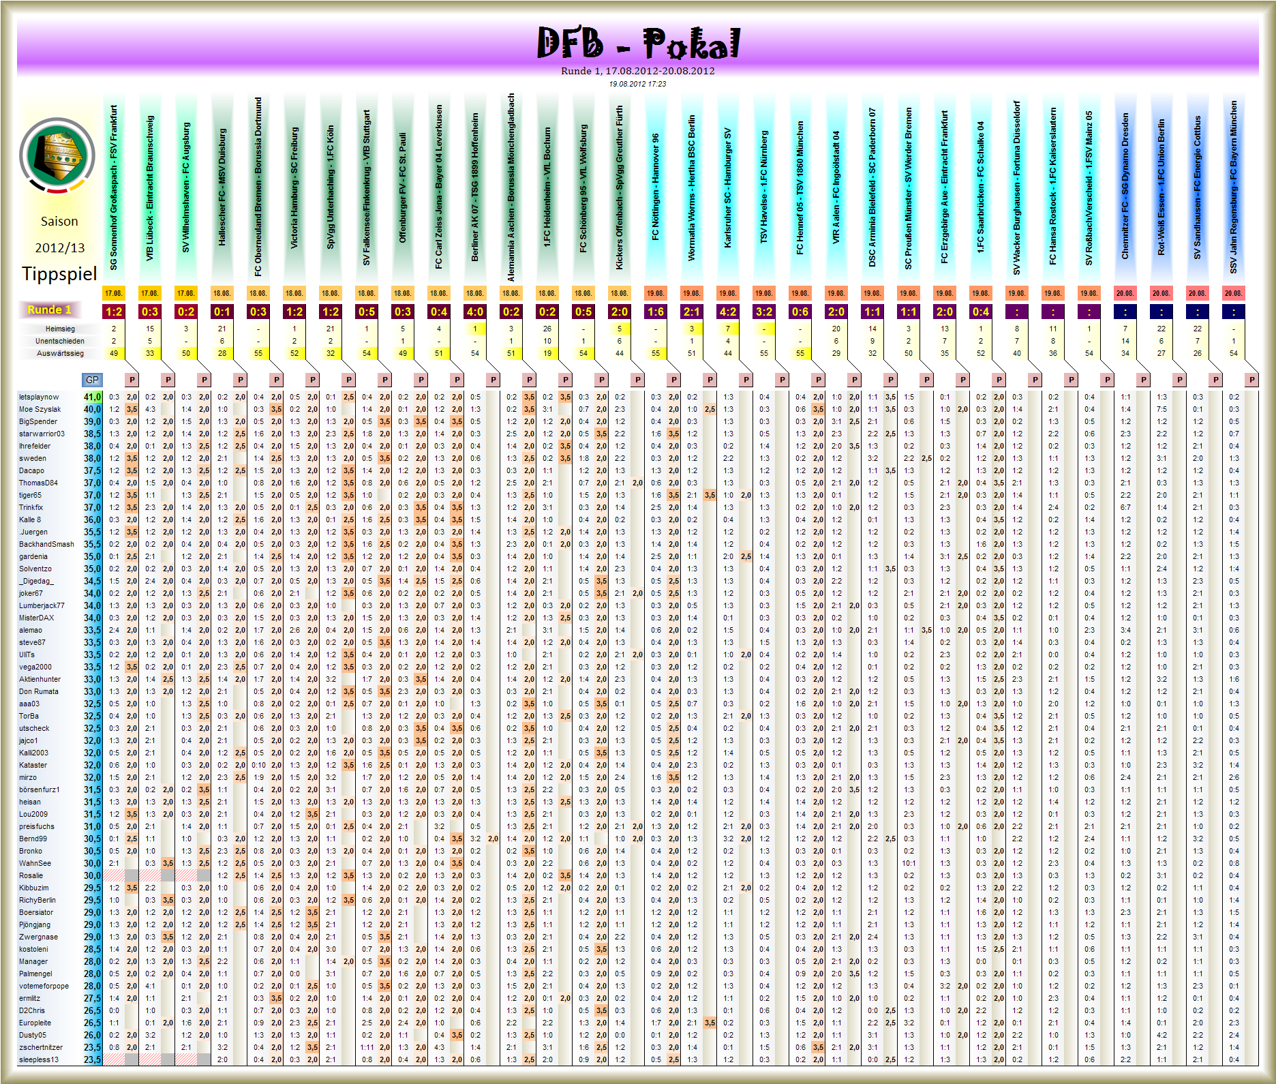Click the '2012/13' season text
This screenshot has height=1084, width=1276.
coord(60,247)
